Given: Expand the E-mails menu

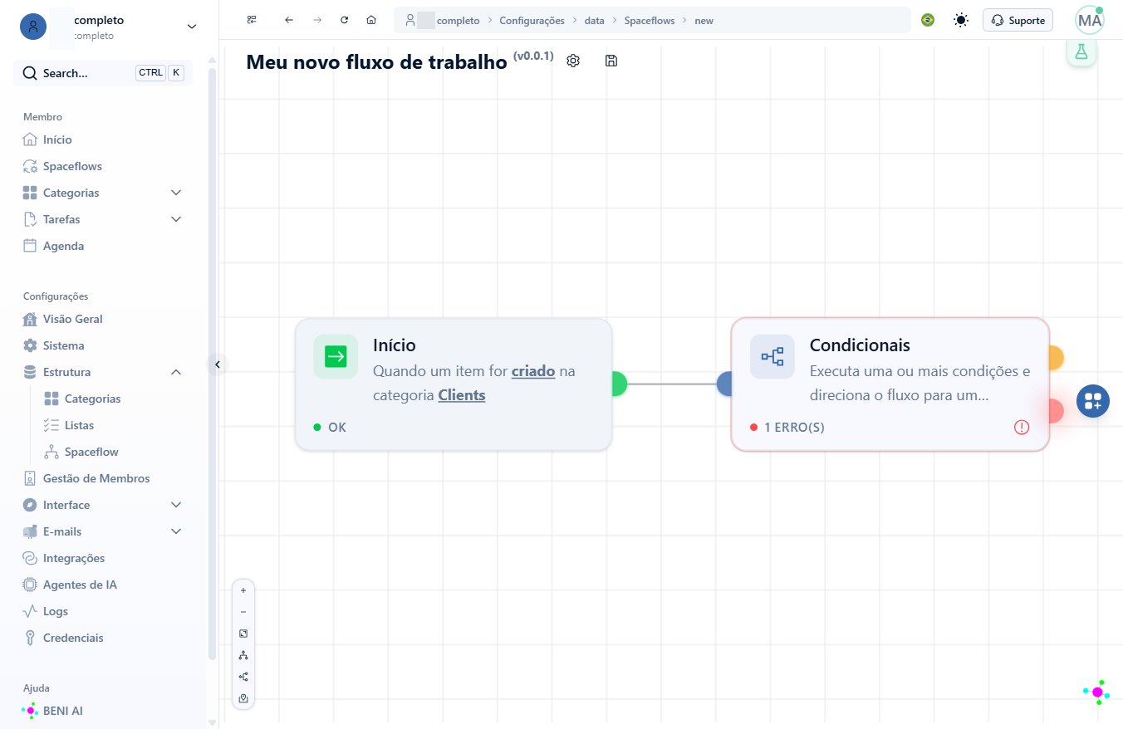Looking at the screenshot, I should (176, 531).
